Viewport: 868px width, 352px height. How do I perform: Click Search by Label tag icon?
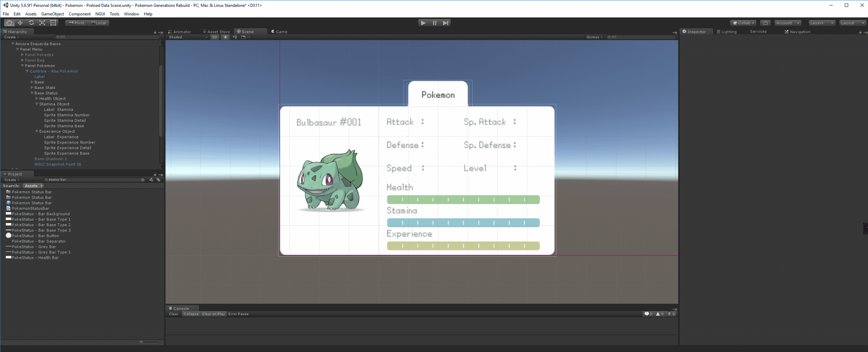(x=158, y=180)
